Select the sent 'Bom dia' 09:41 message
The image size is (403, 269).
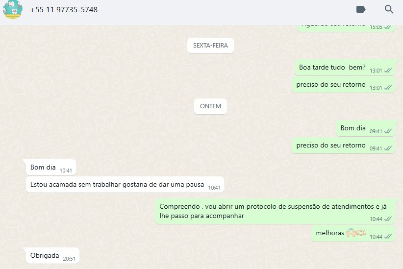click(365, 128)
